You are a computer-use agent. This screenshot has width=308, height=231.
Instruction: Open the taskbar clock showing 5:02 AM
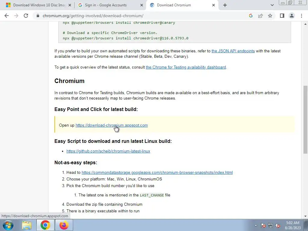click(x=293, y=225)
